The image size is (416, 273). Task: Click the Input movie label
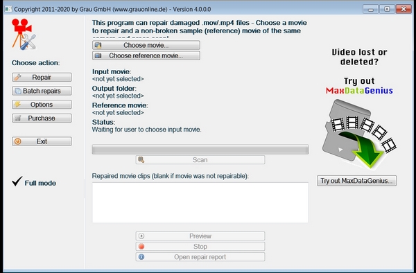pyautogui.click(x=112, y=72)
